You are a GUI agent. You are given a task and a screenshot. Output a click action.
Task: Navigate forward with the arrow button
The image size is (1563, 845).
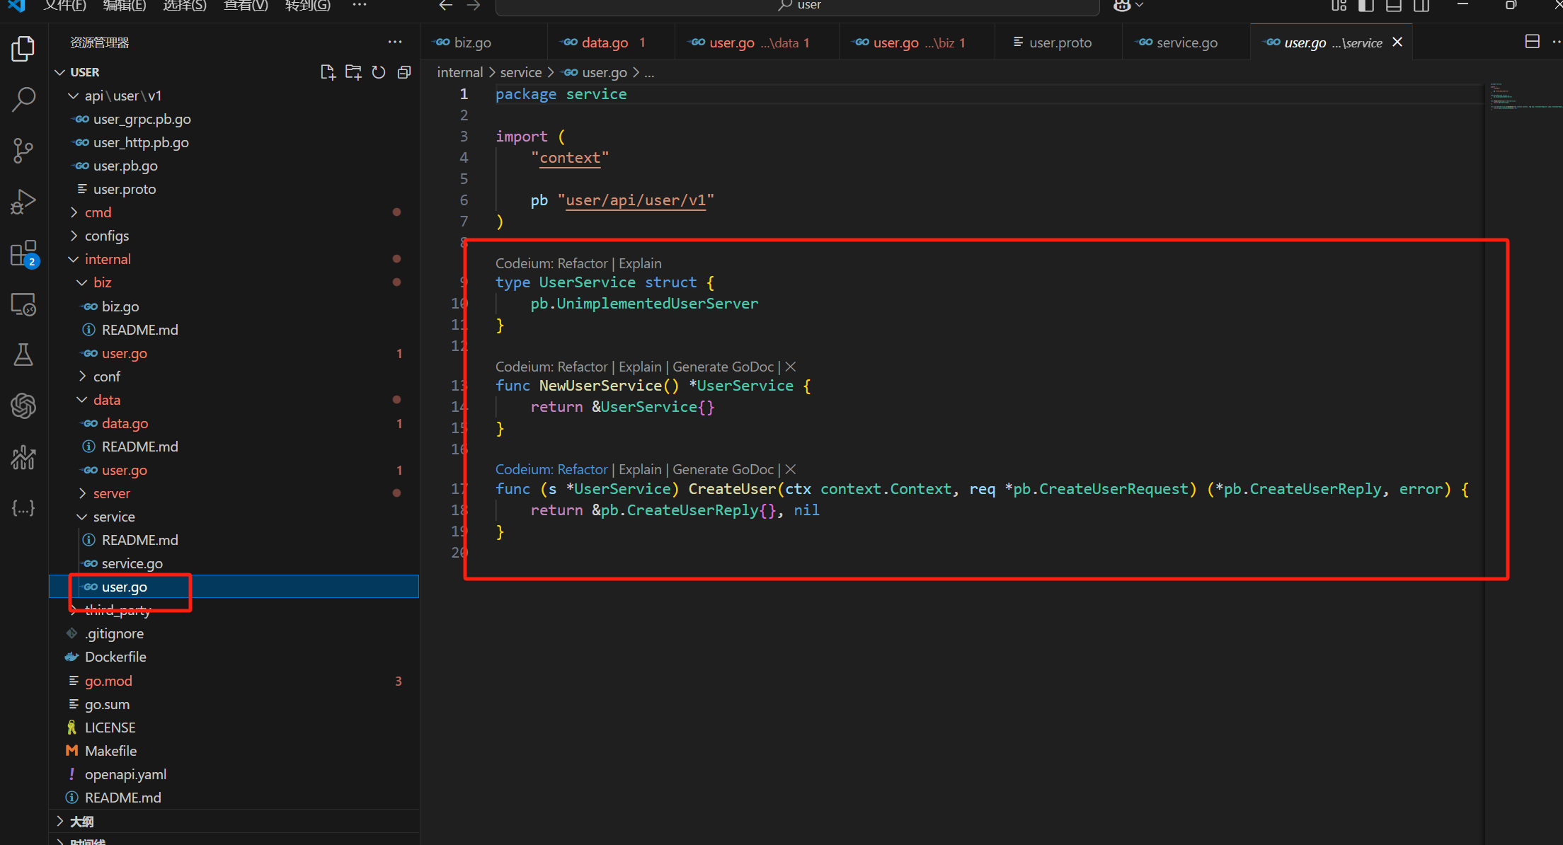pos(474,6)
